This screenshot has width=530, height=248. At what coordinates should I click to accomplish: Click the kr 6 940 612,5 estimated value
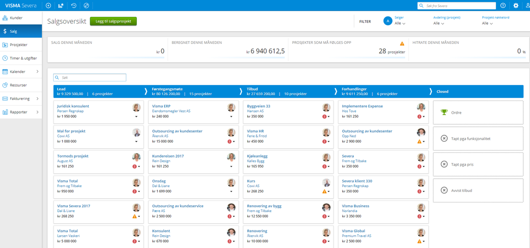point(266,51)
